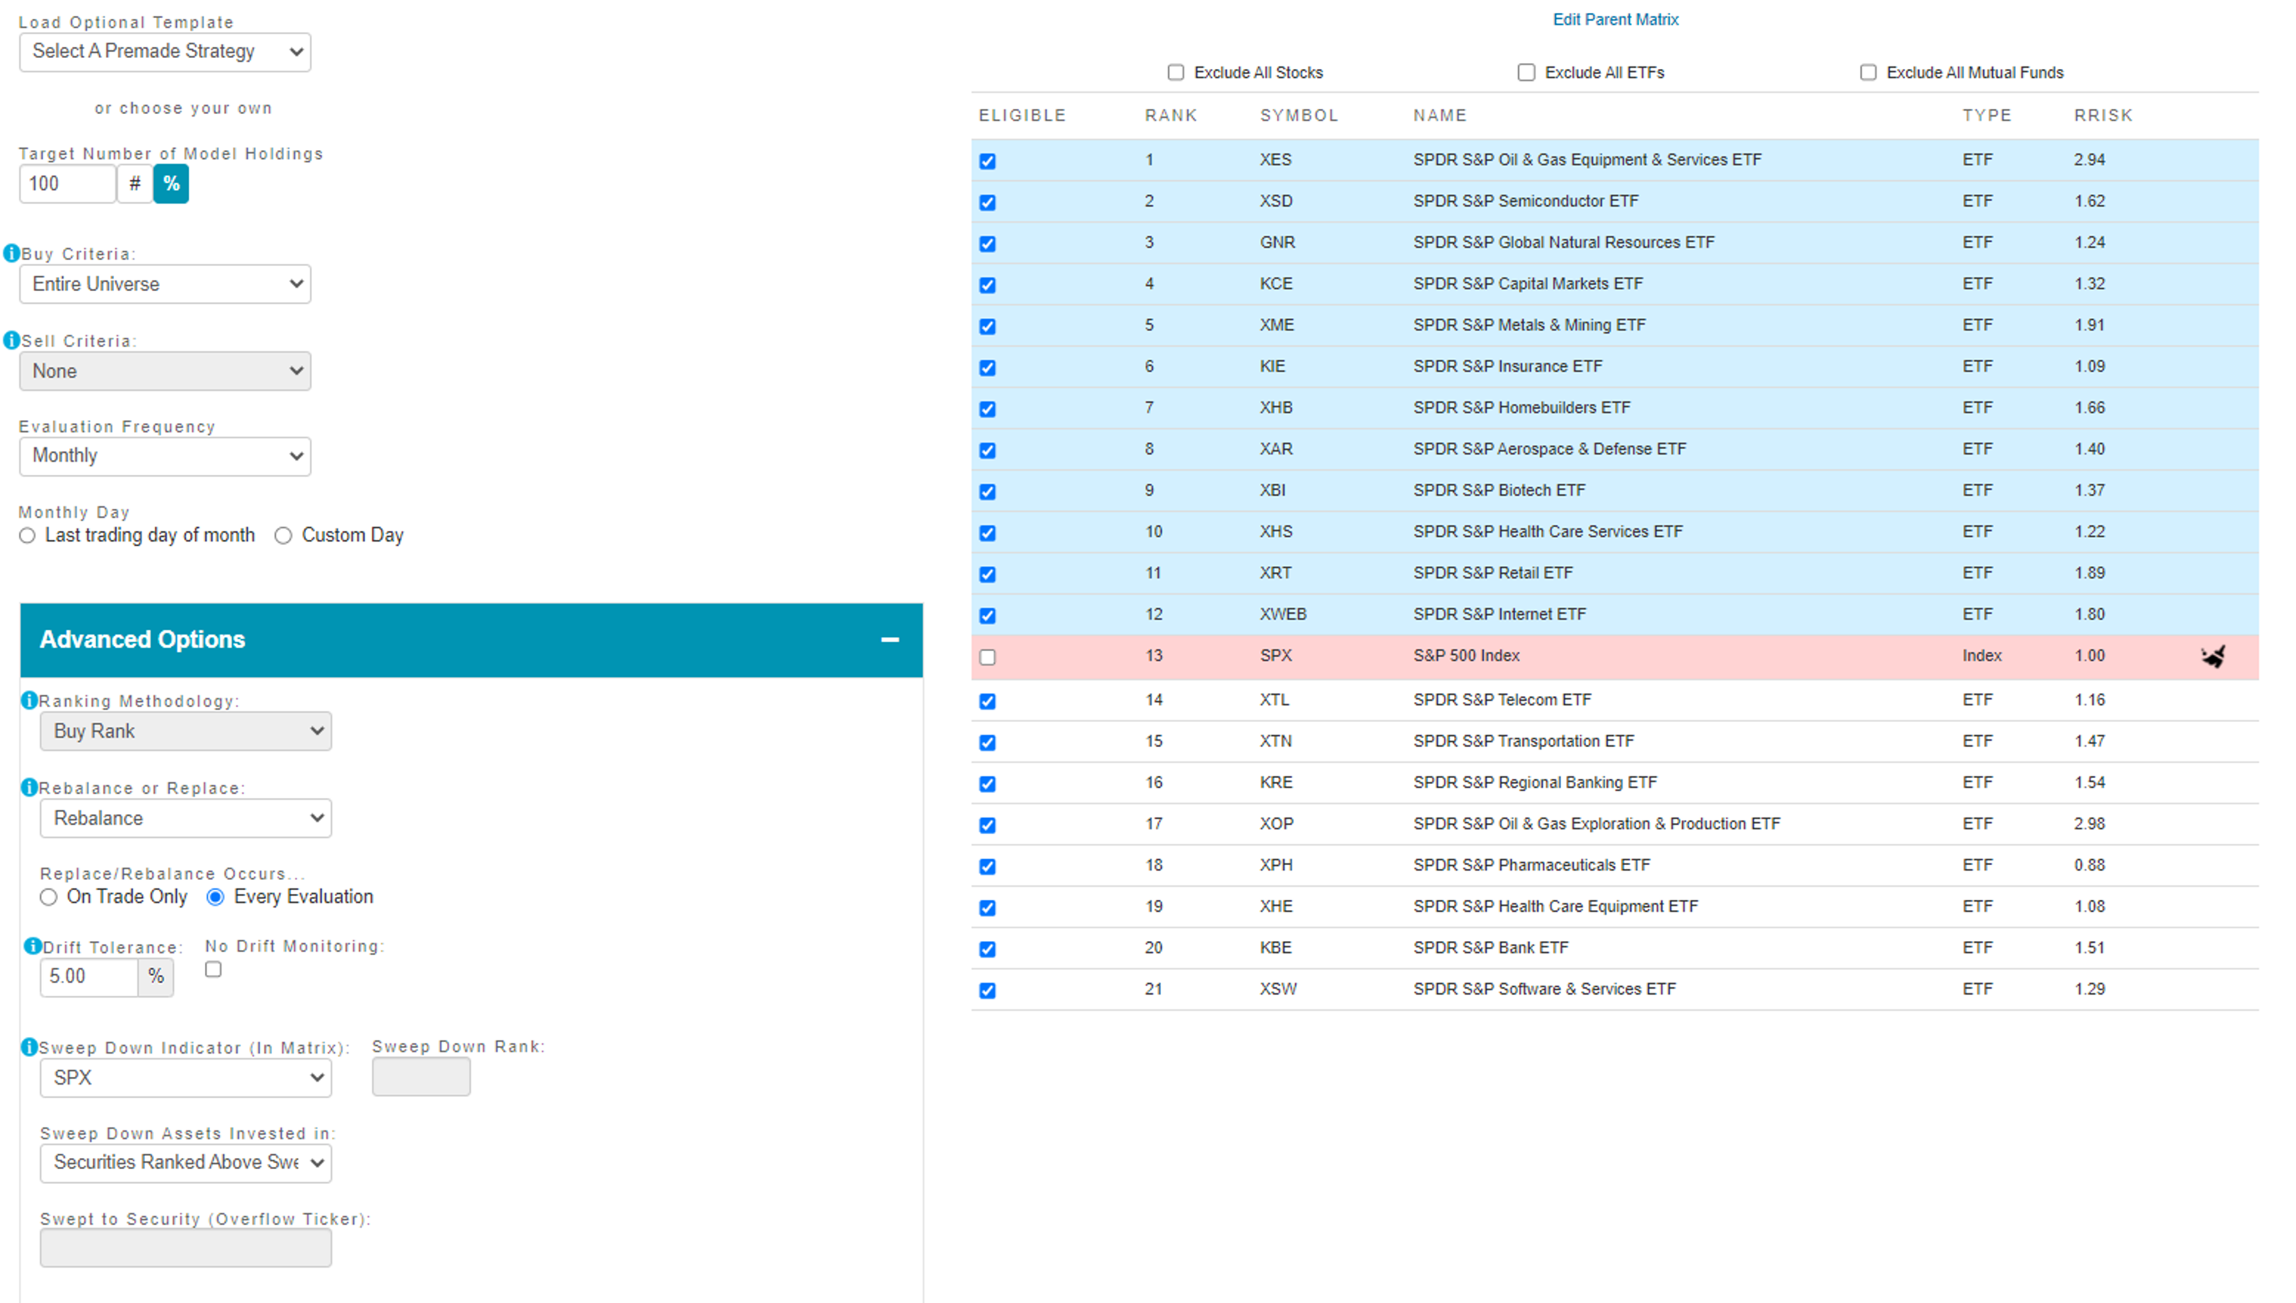Click the SPDR S&P Pharmaceuticals ETF name
The width and height of the screenshot is (2296, 1303).
[1531, 866]
